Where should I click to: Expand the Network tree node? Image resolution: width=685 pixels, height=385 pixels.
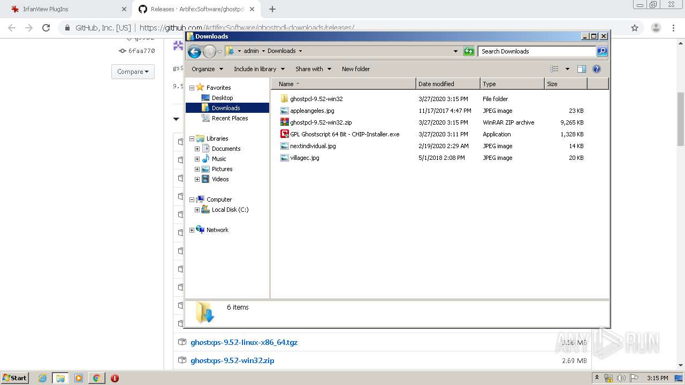point(192,230)
